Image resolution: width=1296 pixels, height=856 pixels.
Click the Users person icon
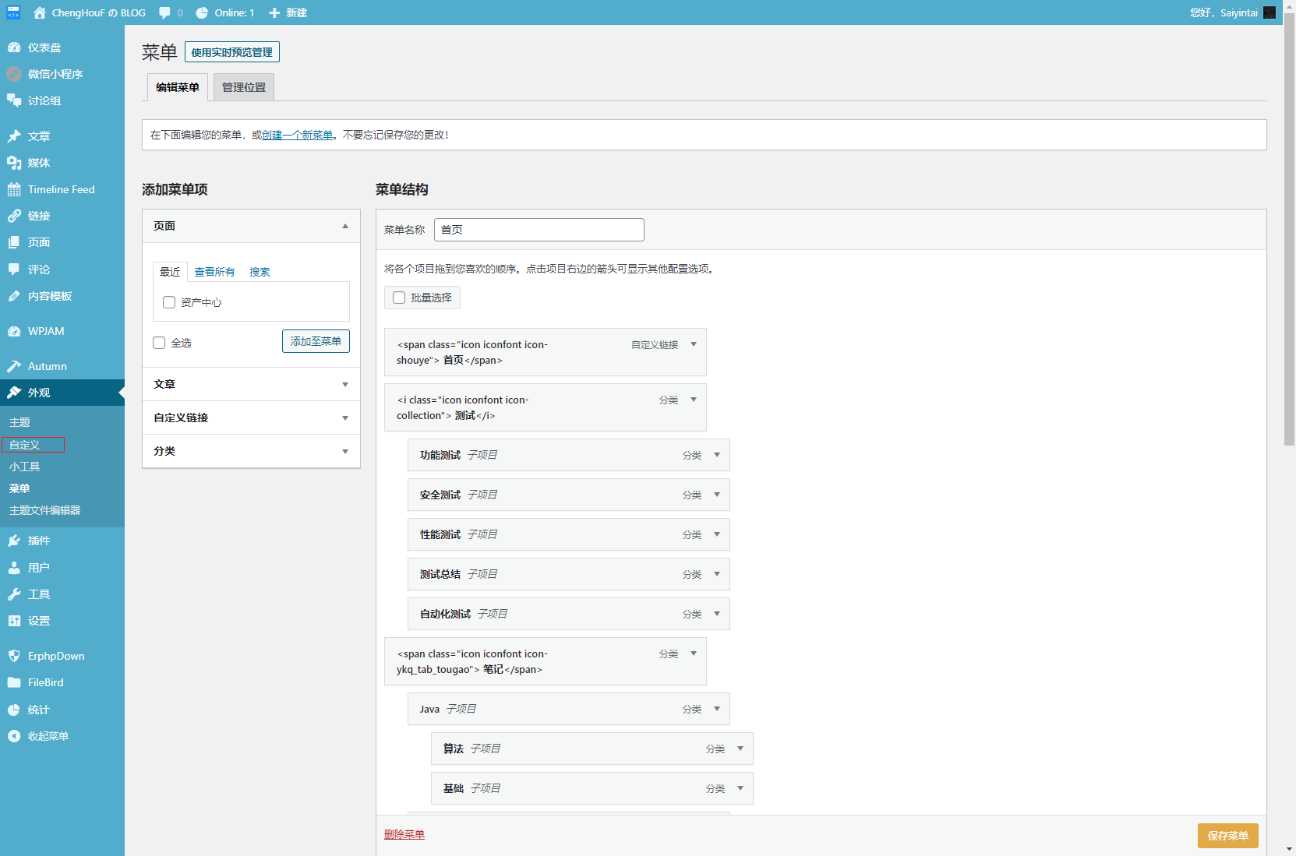14,568
